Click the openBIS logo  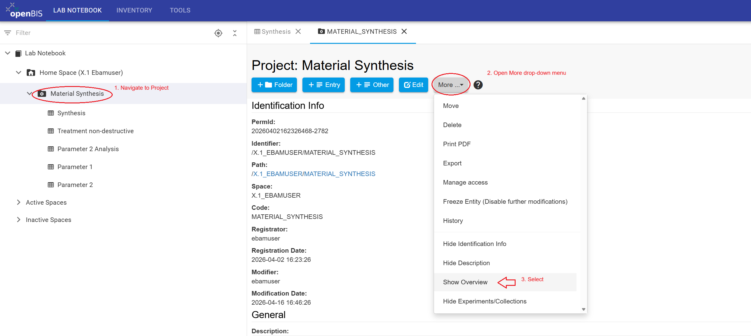pos(24,10)
